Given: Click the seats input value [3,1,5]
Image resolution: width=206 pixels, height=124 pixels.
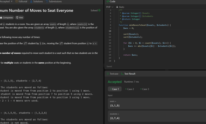Looking at the screenshot, I should 115,106.
